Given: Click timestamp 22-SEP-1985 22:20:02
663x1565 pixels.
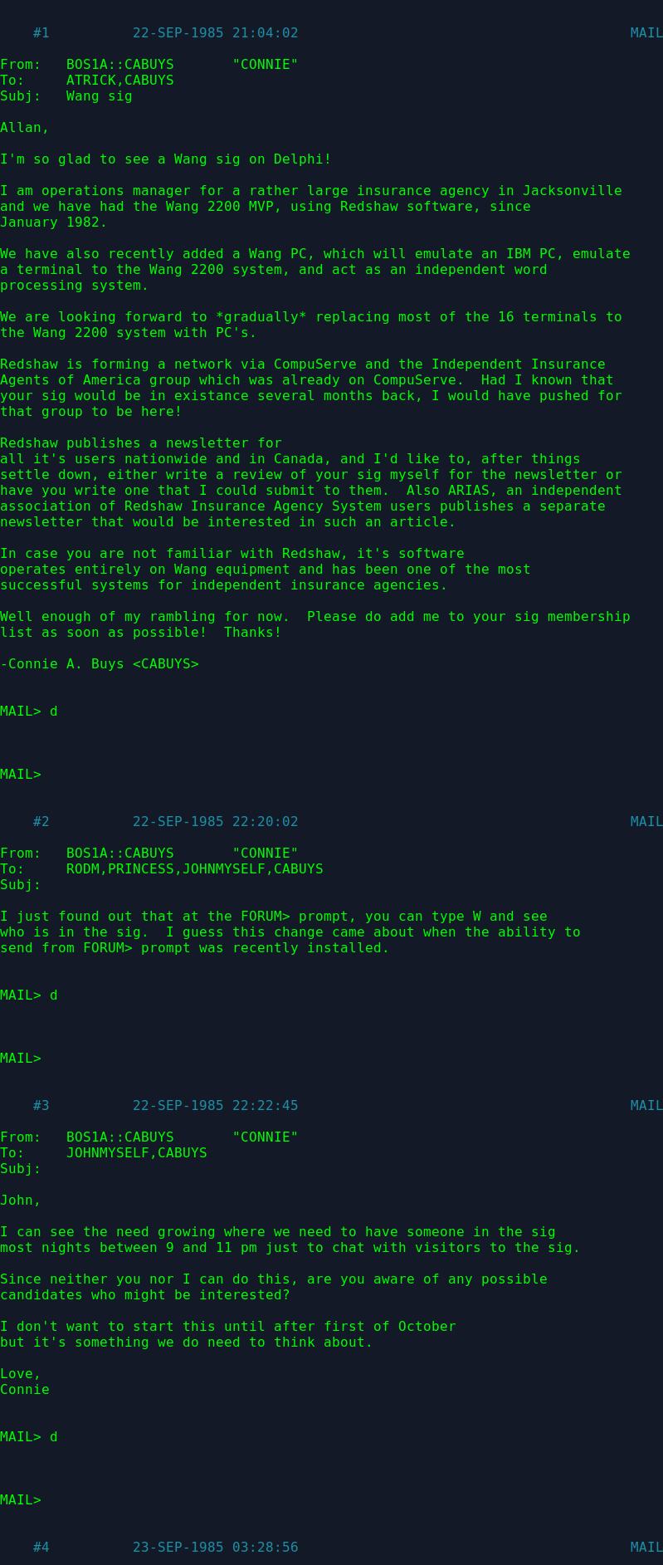Looking at the screenshot, I should click(216, 822).
